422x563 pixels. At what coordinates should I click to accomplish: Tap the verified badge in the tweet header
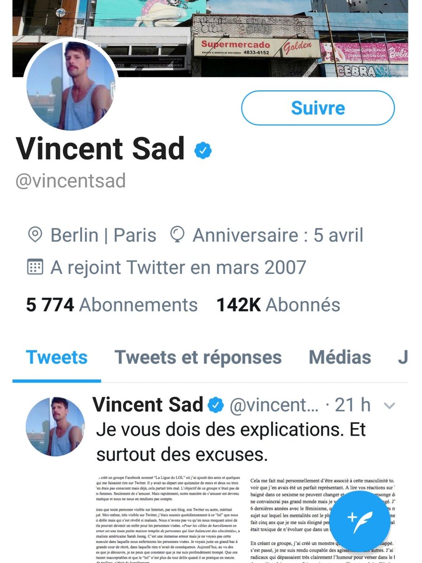pos(216,405)
